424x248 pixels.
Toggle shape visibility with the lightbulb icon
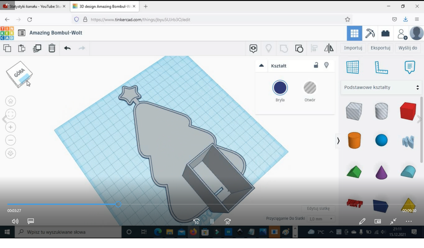click(x=326, y=65)
